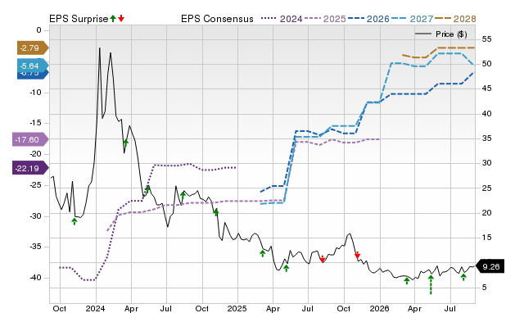Pick the green surprise arrow near March 2025

pos(263,253)
